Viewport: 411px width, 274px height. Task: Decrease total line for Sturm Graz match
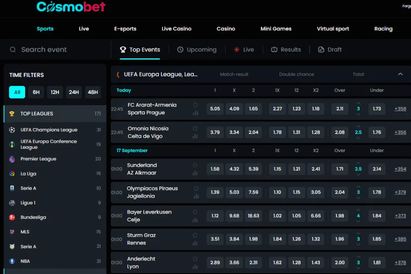pos(358,244)
